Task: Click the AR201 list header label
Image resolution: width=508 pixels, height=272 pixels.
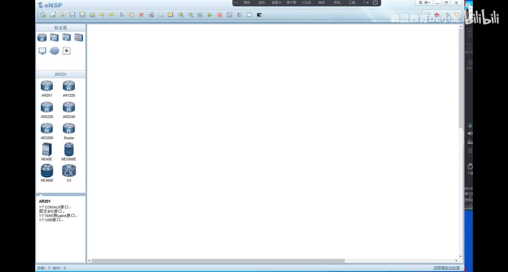Action: tap(60, 74)
